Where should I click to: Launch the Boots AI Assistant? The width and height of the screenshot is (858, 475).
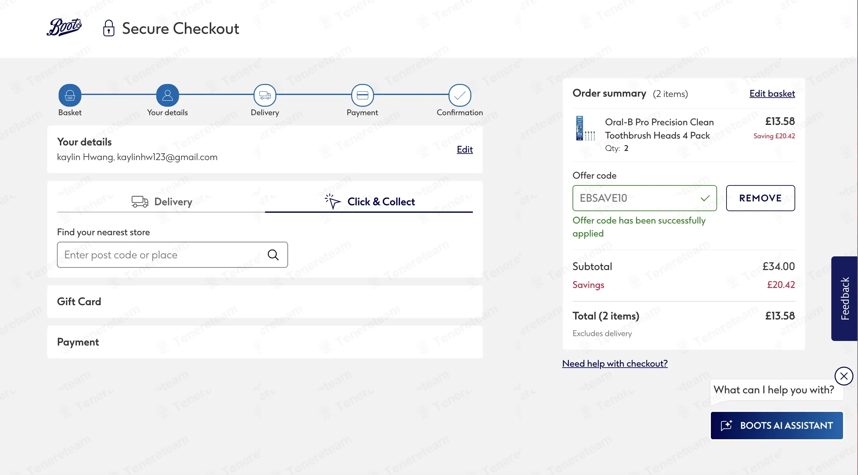pos(777,426)
